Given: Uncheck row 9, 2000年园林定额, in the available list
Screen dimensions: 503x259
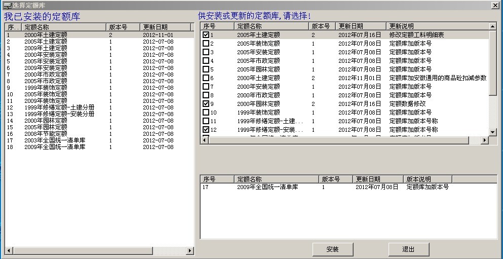Looking at the screenshot, I should 206,104.
